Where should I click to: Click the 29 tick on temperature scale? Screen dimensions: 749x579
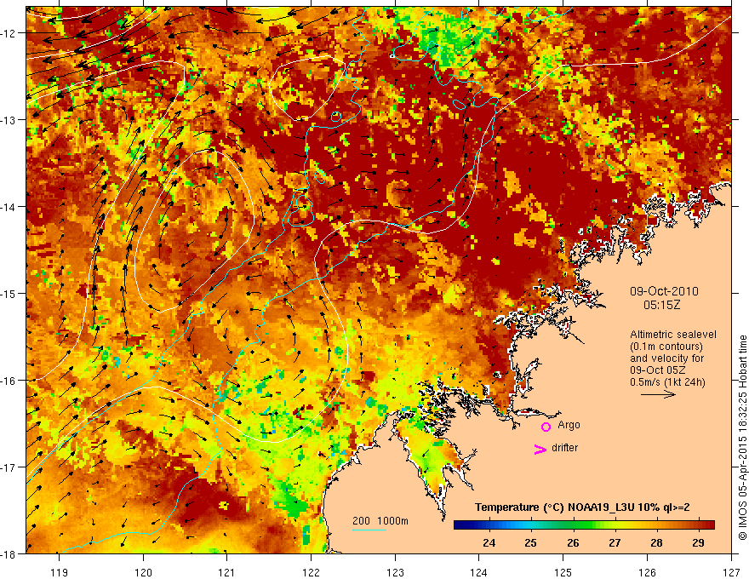699,542
